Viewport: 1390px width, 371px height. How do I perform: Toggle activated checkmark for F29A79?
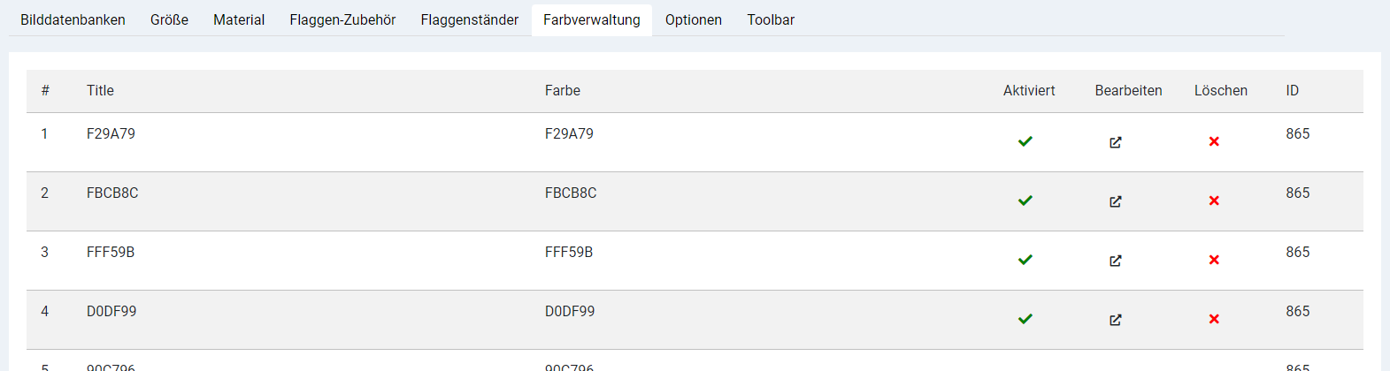click(1025, 141)
